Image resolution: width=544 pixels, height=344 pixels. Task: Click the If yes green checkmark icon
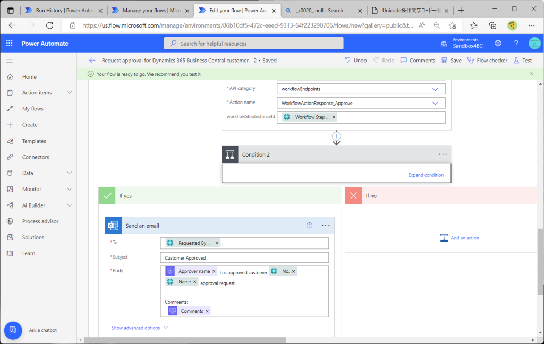[x=107, y=195]
